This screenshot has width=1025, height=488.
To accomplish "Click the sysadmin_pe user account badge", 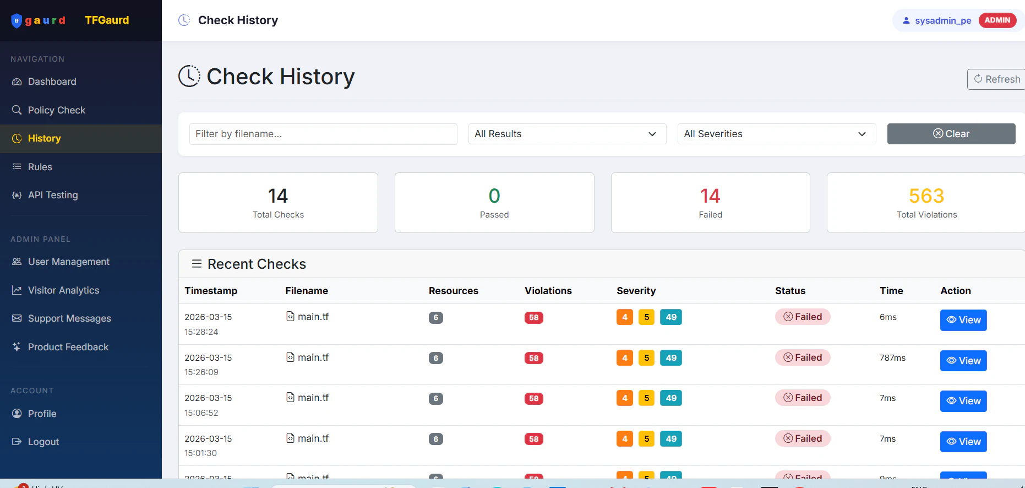I will (x=958, y=20).
